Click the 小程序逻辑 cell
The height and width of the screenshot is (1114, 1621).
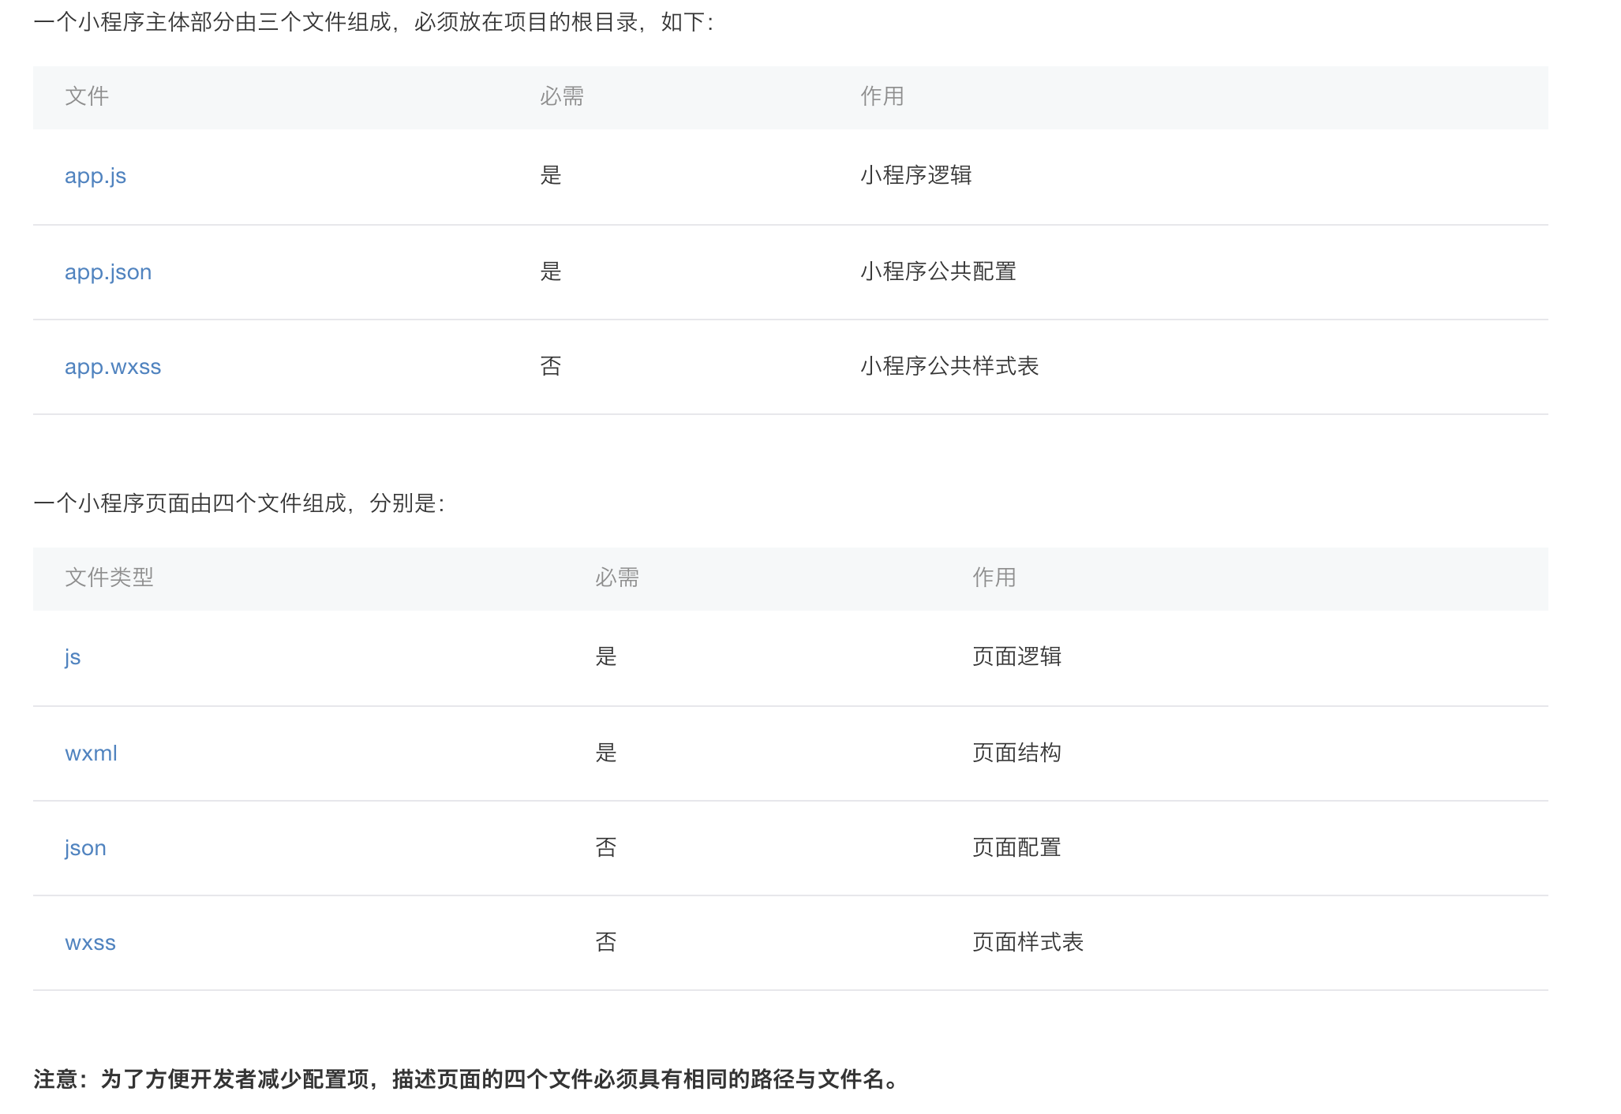point(915,175)
